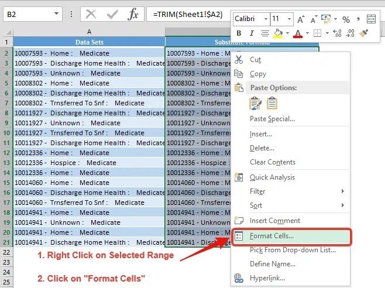Click the Insert Function fx icon
Image resolution: width=385 pixels, height=288 pixels.
click(133, 14)
